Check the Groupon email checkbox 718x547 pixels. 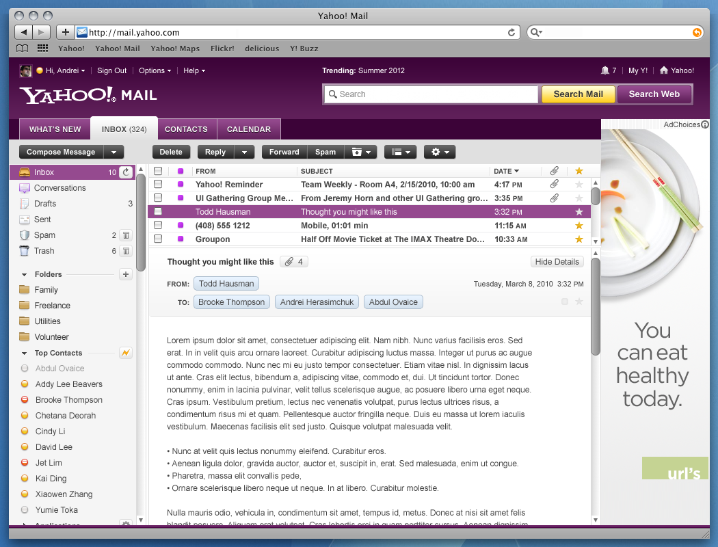(158, 239)
